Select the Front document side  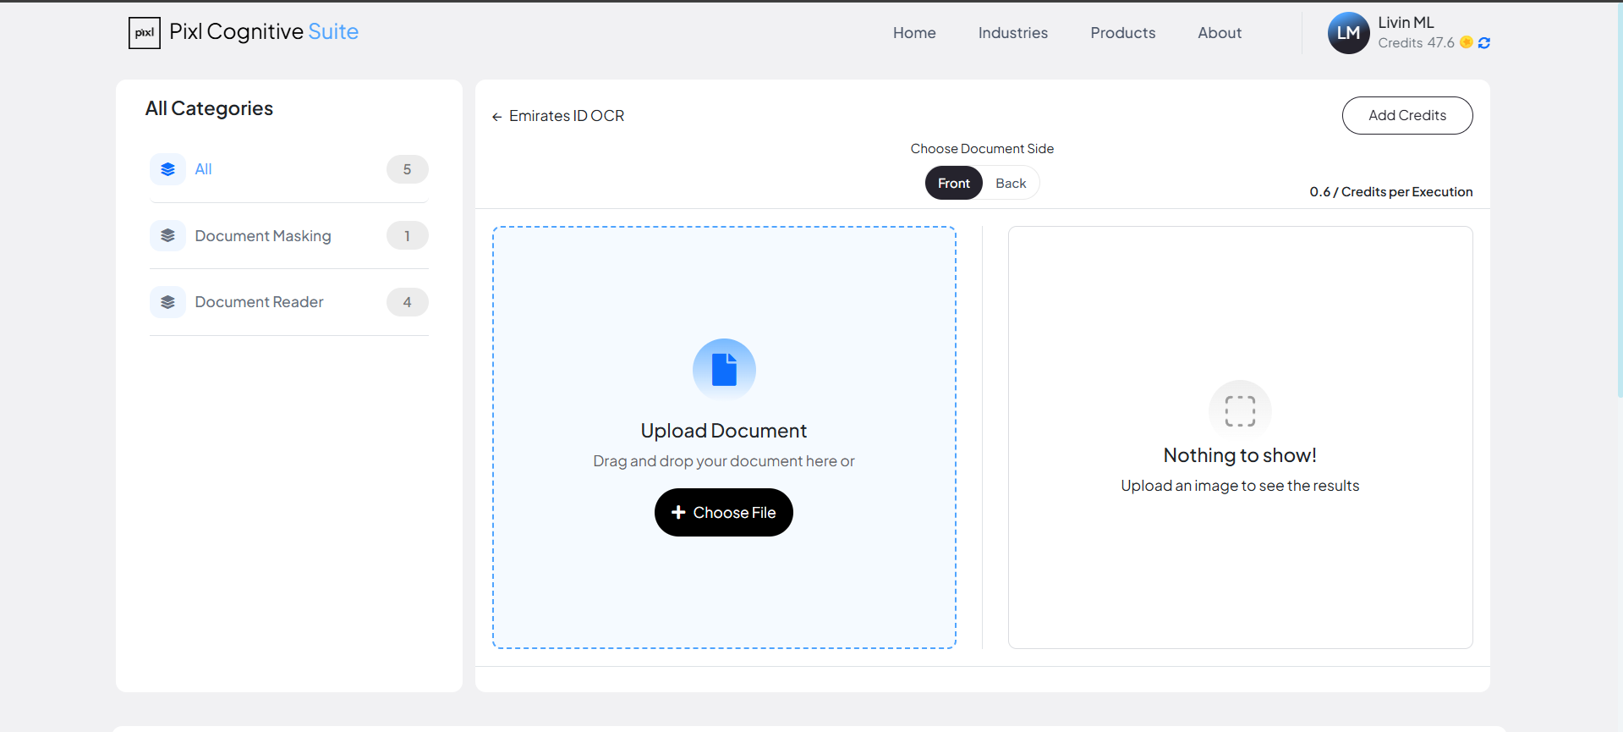point(953,184)
